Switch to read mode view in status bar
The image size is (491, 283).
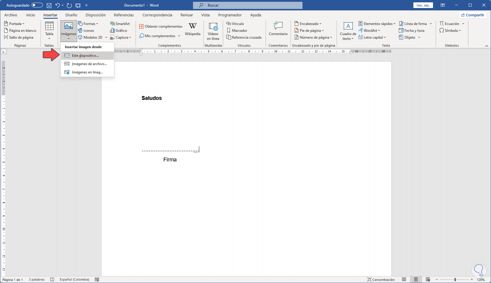coord(404,280)
